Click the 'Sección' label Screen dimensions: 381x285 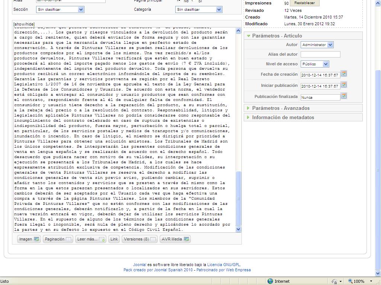click(21, 9)
